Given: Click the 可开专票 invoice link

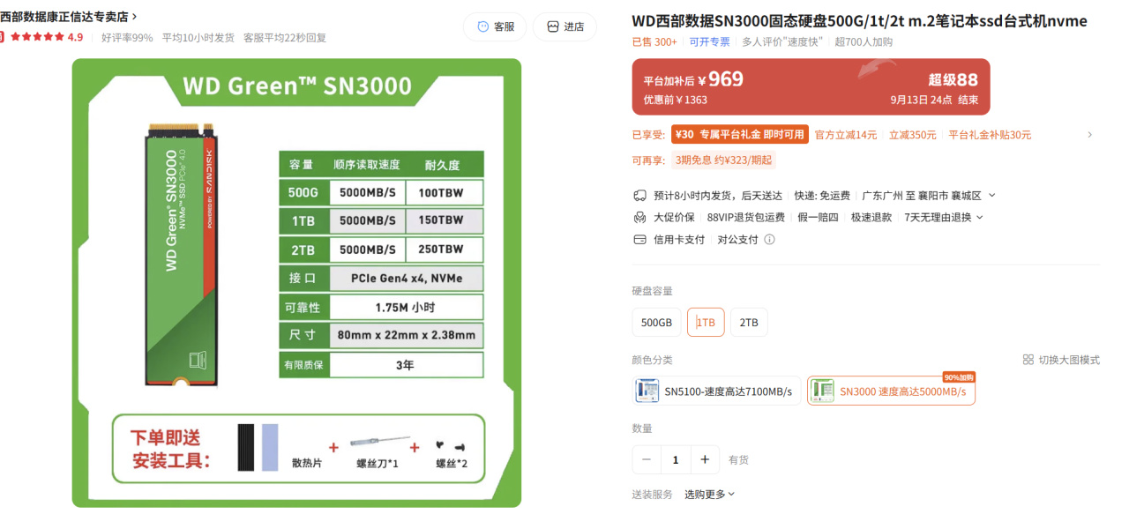Looking at the screenshot, I should pyautogui.click(x=710, y=41).
